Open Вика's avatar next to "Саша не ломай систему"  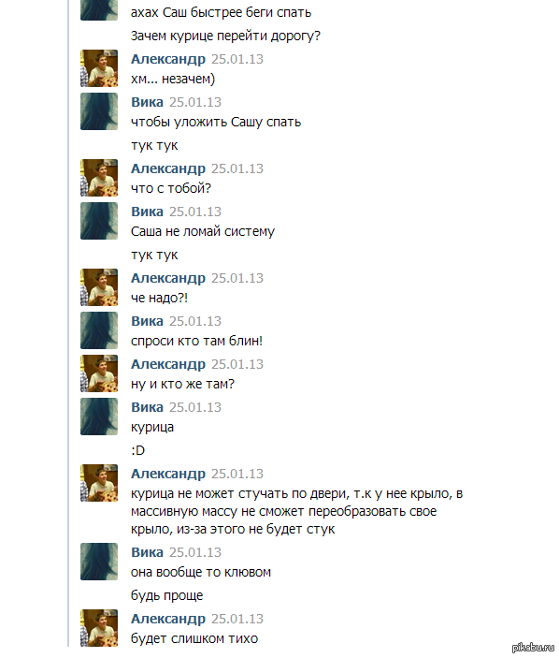[99, 221]
